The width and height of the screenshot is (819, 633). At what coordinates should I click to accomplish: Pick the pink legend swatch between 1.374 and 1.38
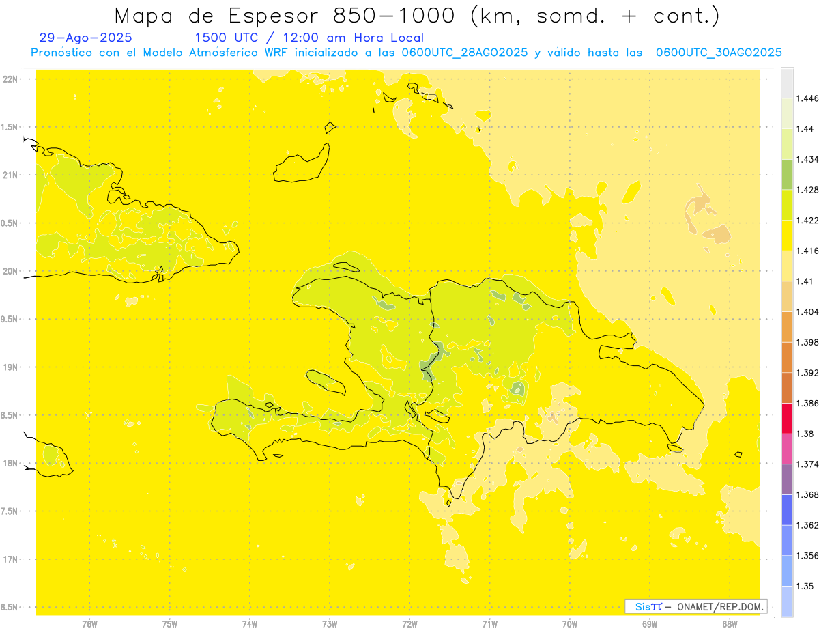click(x=787, y=449)
